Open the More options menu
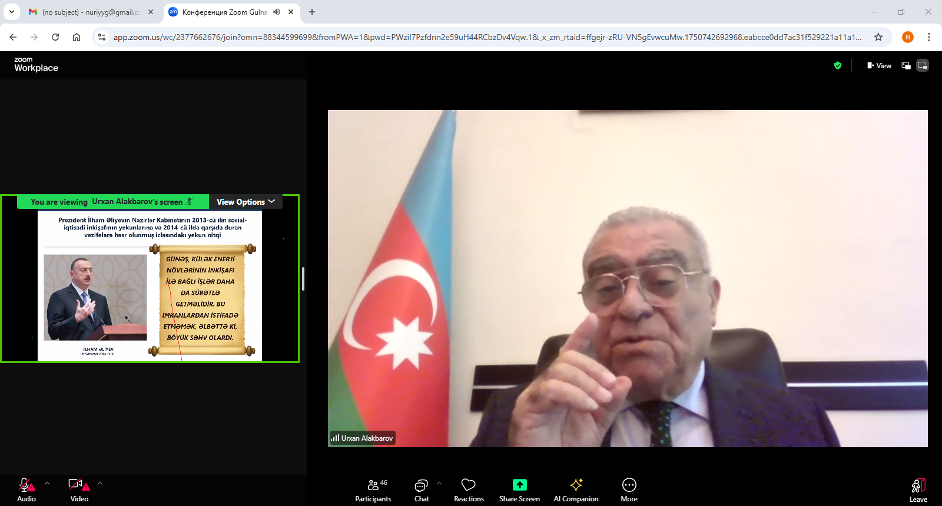Viewport: 942px width, 506px height. (x=629, y=490)
